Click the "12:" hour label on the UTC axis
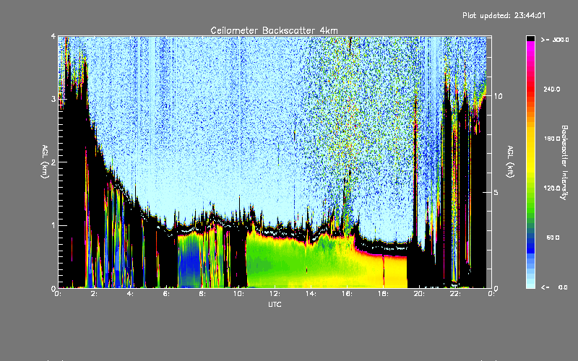Screen dimensions: 578x361 click(x=275, y=294)
